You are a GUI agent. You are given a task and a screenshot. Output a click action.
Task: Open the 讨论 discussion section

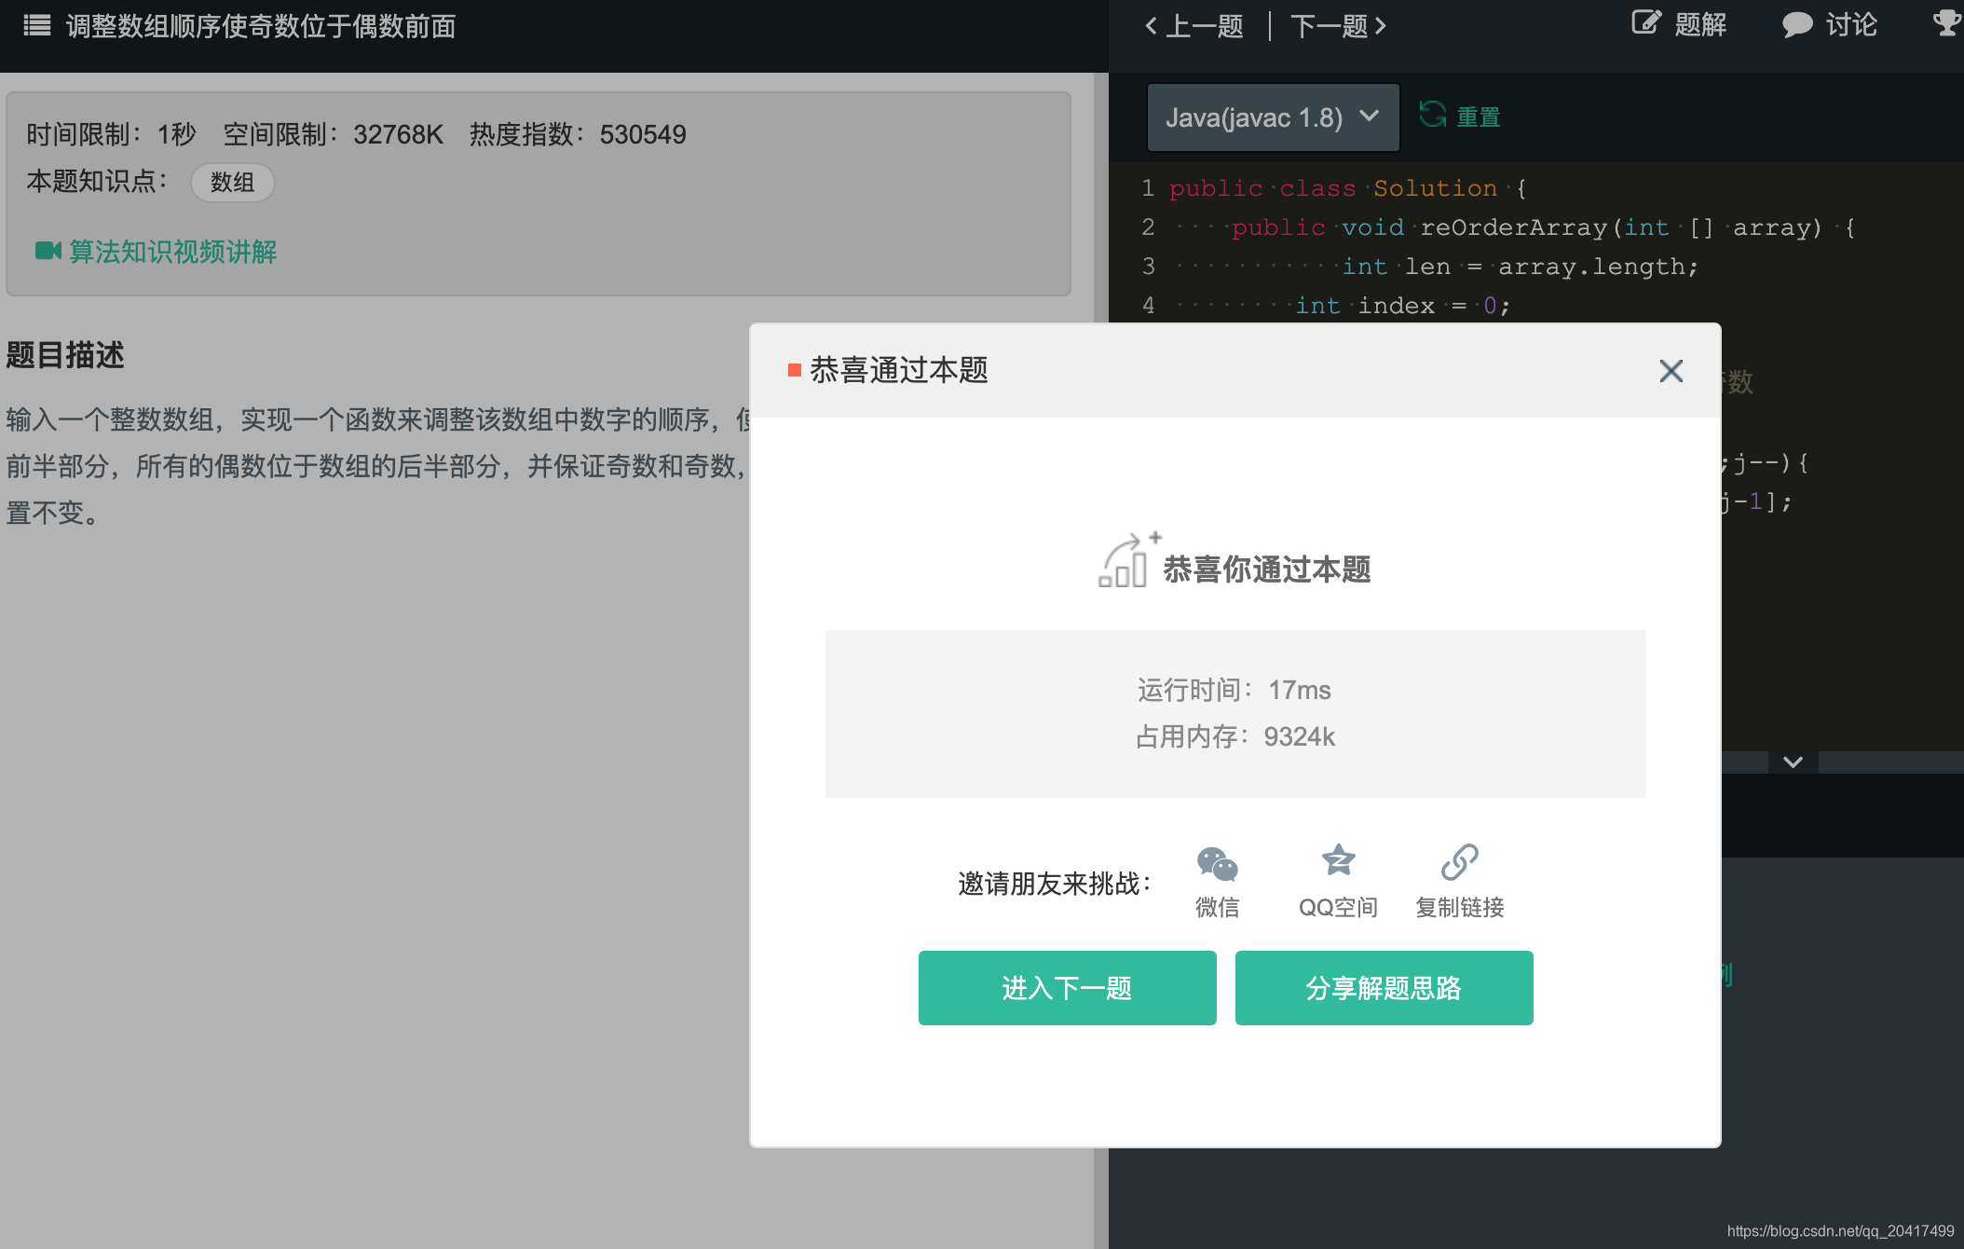pos(1830,23)
